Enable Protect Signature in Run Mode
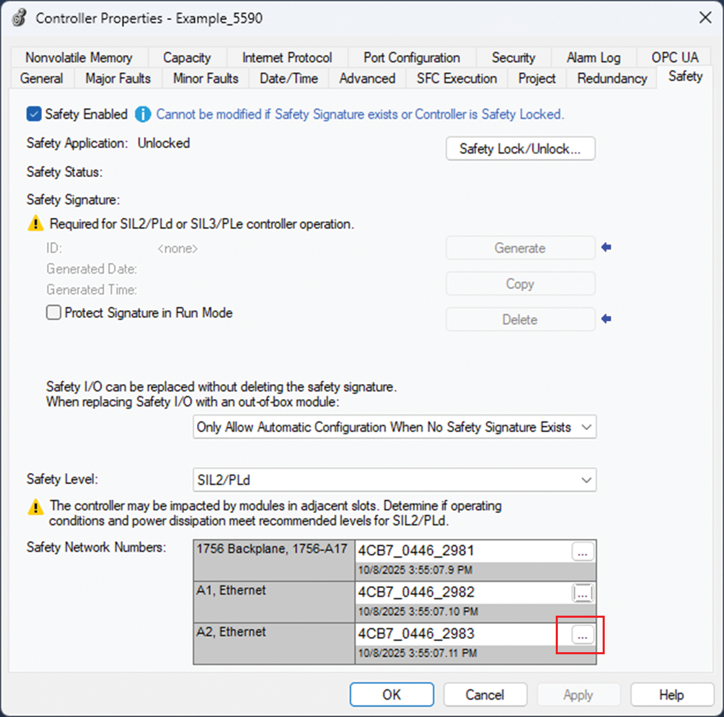The width and height of the screenshot is (724, 717). point(54,313)
